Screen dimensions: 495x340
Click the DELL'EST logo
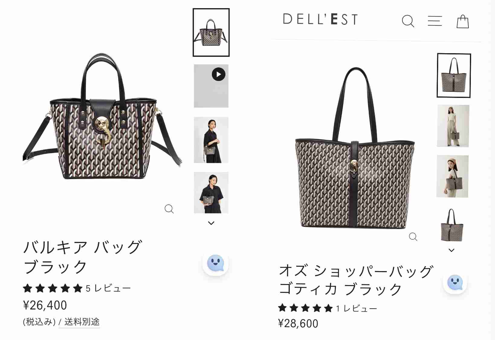click(321, 19)
